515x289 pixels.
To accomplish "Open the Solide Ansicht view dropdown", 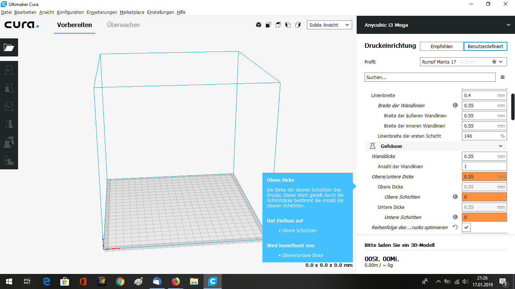I will (x=329, y=25).
